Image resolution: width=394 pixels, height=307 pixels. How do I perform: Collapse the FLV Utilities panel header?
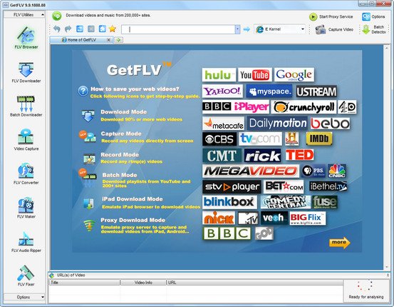pyautogui.click(x=24, y=14)
